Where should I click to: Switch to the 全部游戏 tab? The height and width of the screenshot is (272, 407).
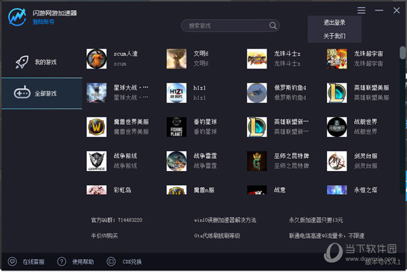click(x=42, y=94)
